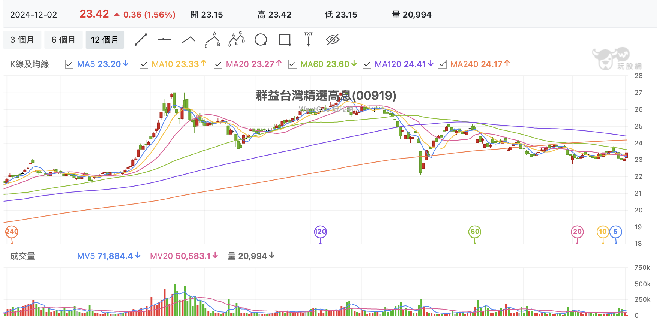Select the 0-A-B-C-D wave pattern tool
The height and width of the screenshot is (320, 657).
coord(237,39)
